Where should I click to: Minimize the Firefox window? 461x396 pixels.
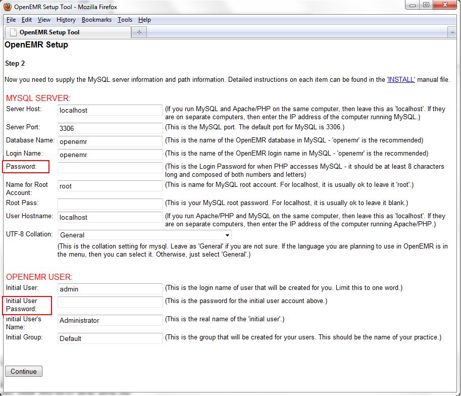(x=412, y=5)
